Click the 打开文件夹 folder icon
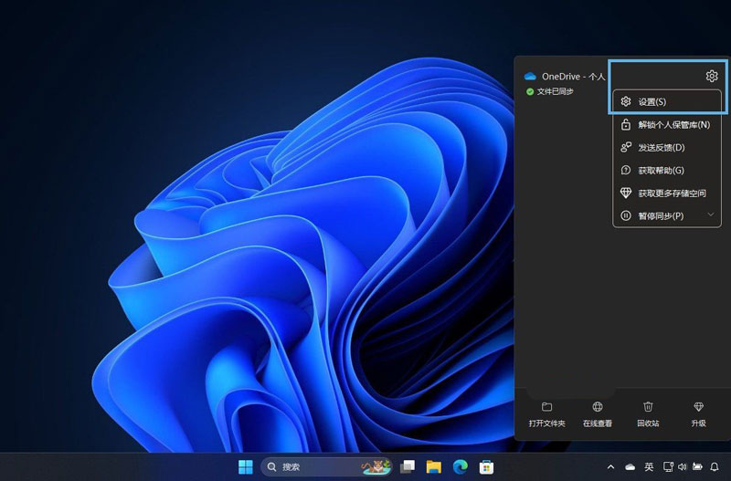The image size is (731, 481). [546, 407]
